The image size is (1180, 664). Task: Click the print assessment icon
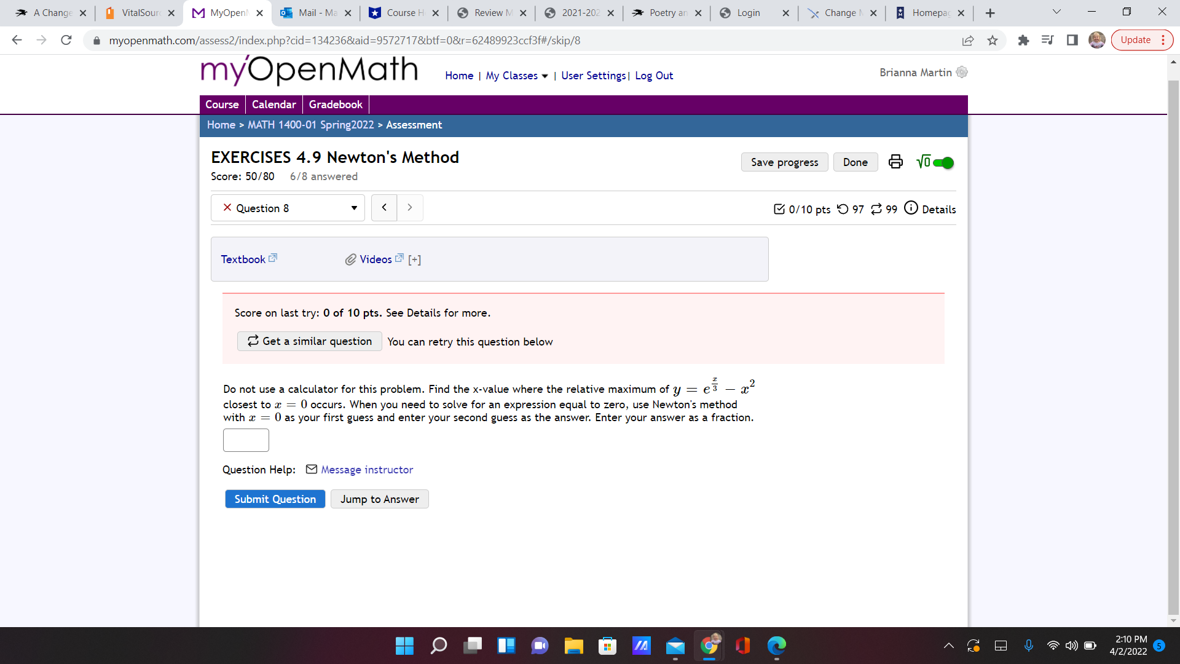coord(895,162)
